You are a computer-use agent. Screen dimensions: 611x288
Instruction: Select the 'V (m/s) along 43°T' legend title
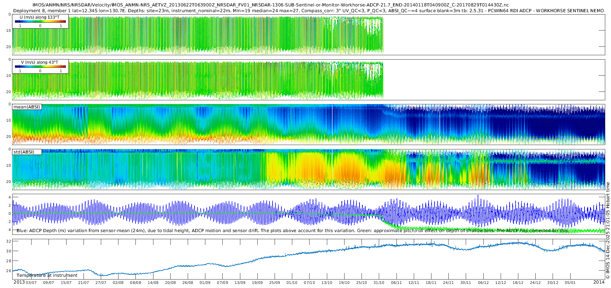(x=39, y=62)
